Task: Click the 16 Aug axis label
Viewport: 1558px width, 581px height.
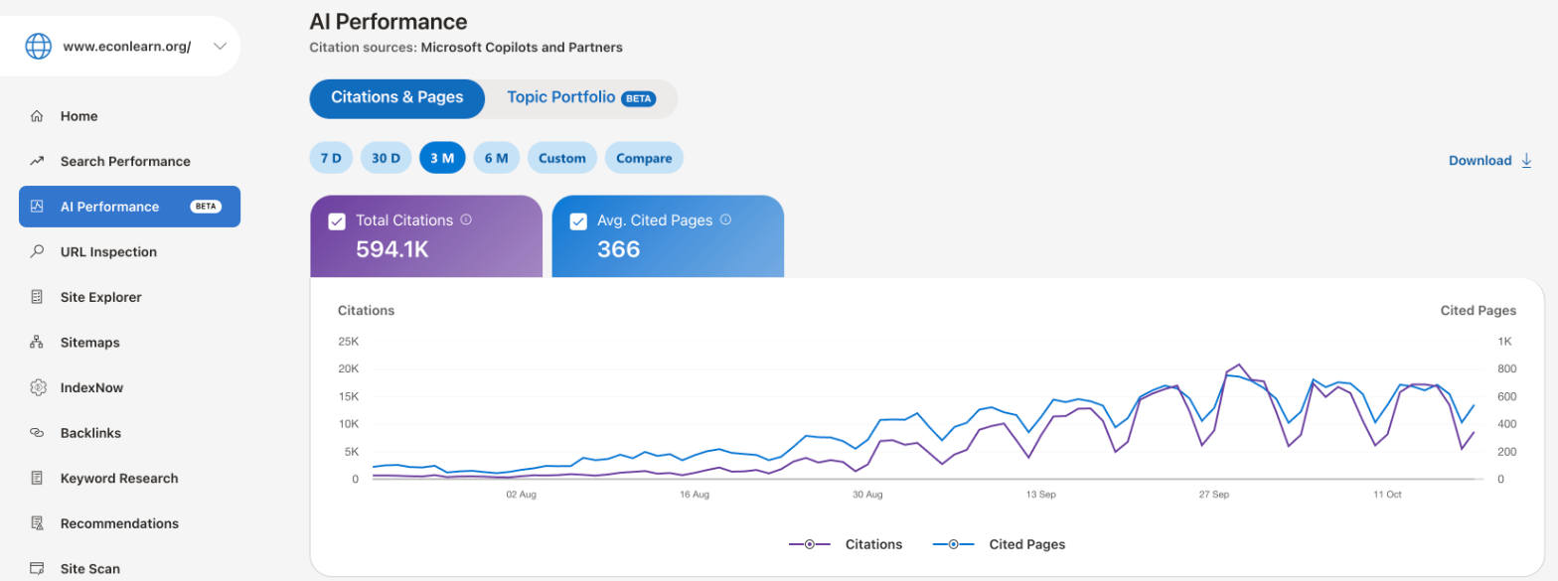Action: pyautogui.click(x=694, y=494)
